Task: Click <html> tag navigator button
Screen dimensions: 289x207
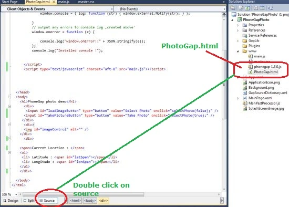Action: 75,201
